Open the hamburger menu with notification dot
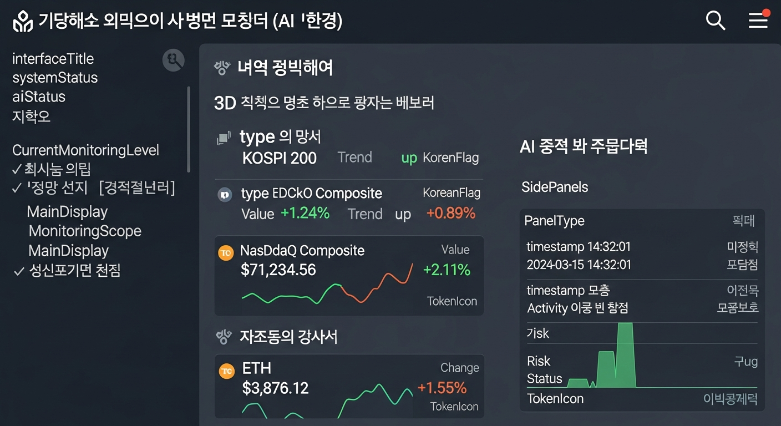Viewport: 781px width, 426px height. [758, 21]
